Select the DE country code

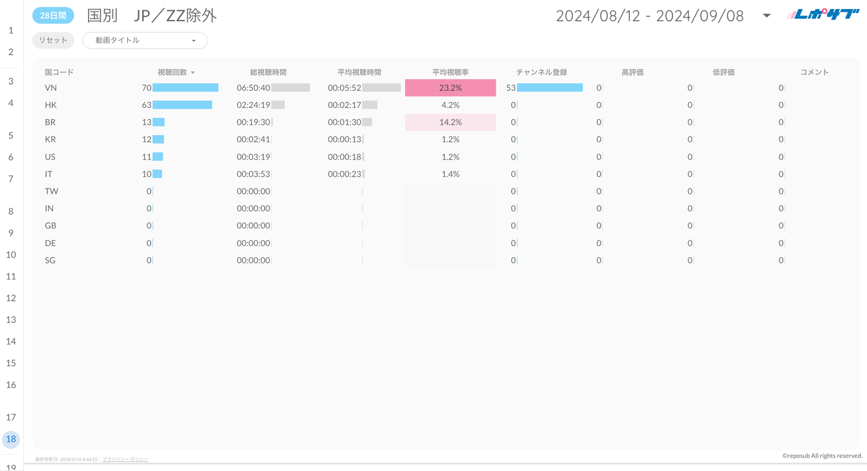click(x=50, y=243)
